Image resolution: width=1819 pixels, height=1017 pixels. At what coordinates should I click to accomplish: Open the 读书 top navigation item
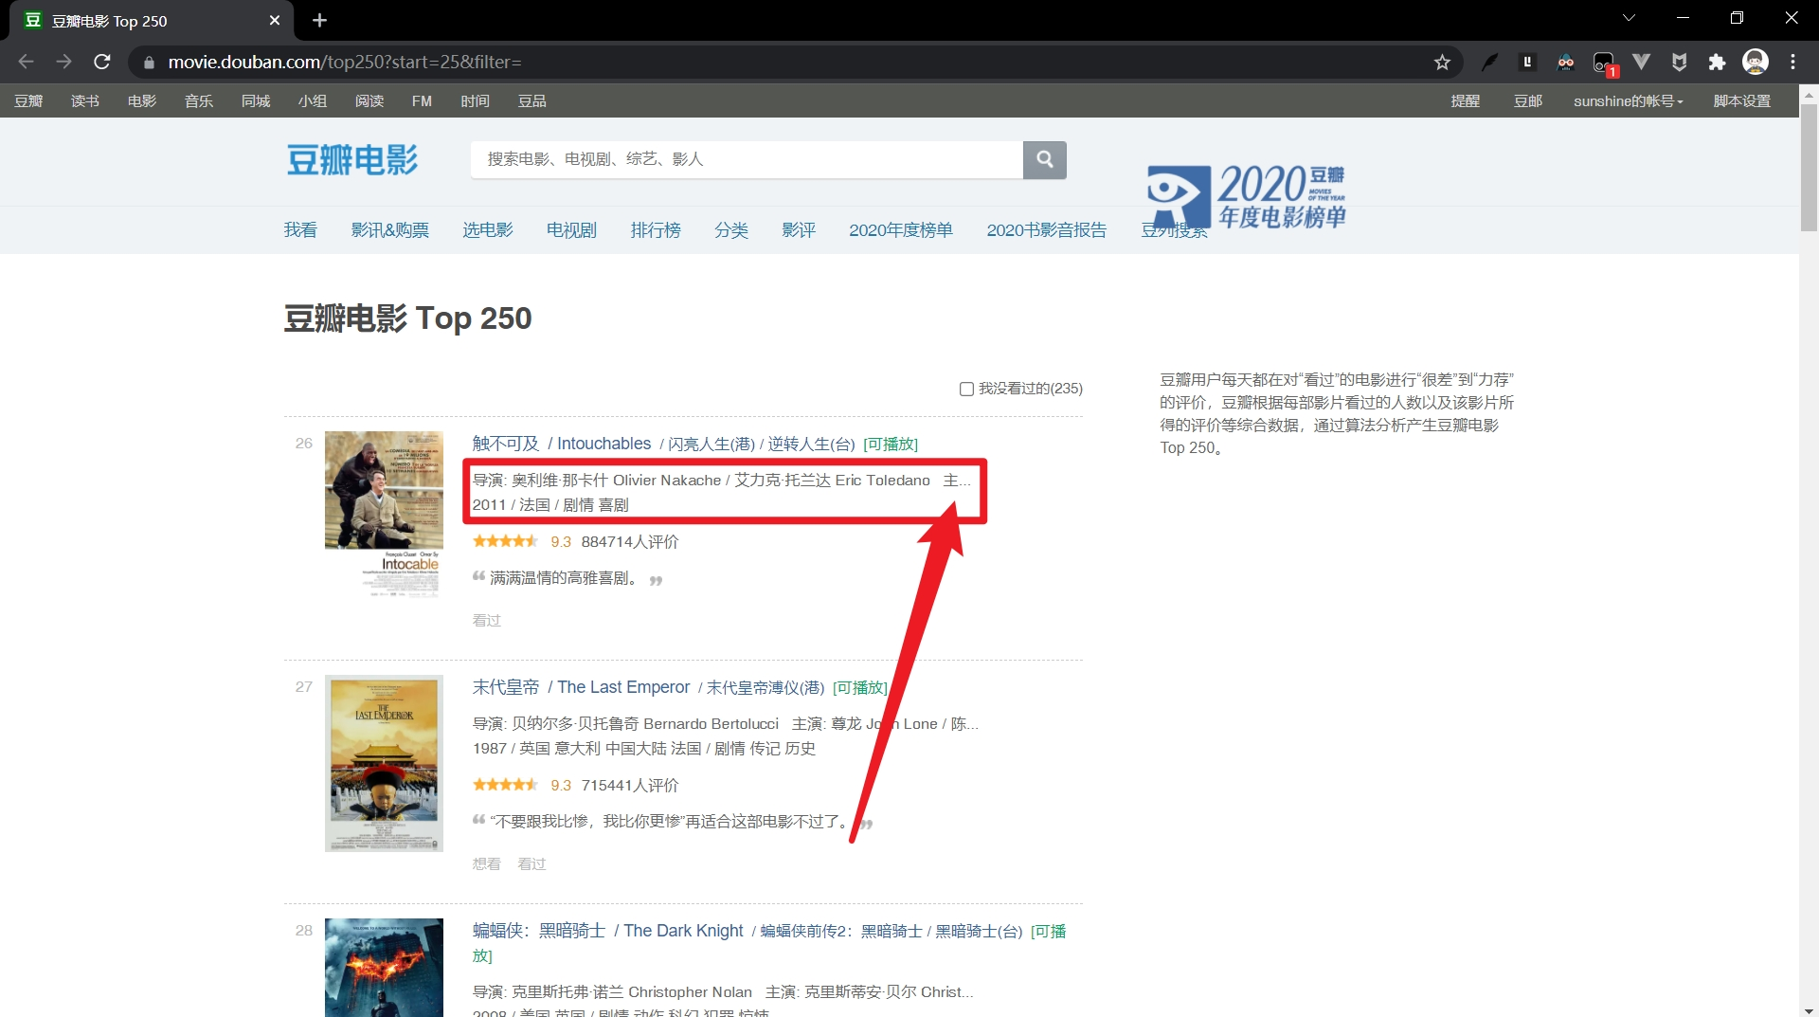[85, 101]
